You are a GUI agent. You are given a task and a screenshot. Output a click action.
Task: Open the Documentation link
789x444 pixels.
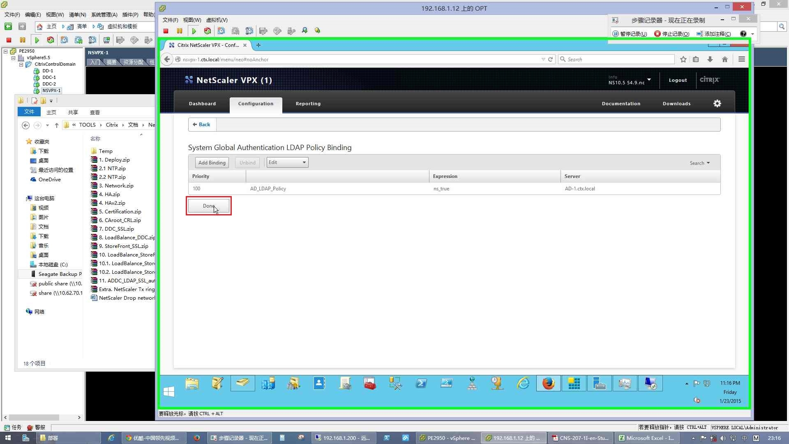(621, 104)
